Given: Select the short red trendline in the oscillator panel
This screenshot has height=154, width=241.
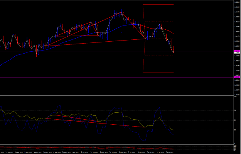Looking at the screenshot, I should (x=77, y=118).
